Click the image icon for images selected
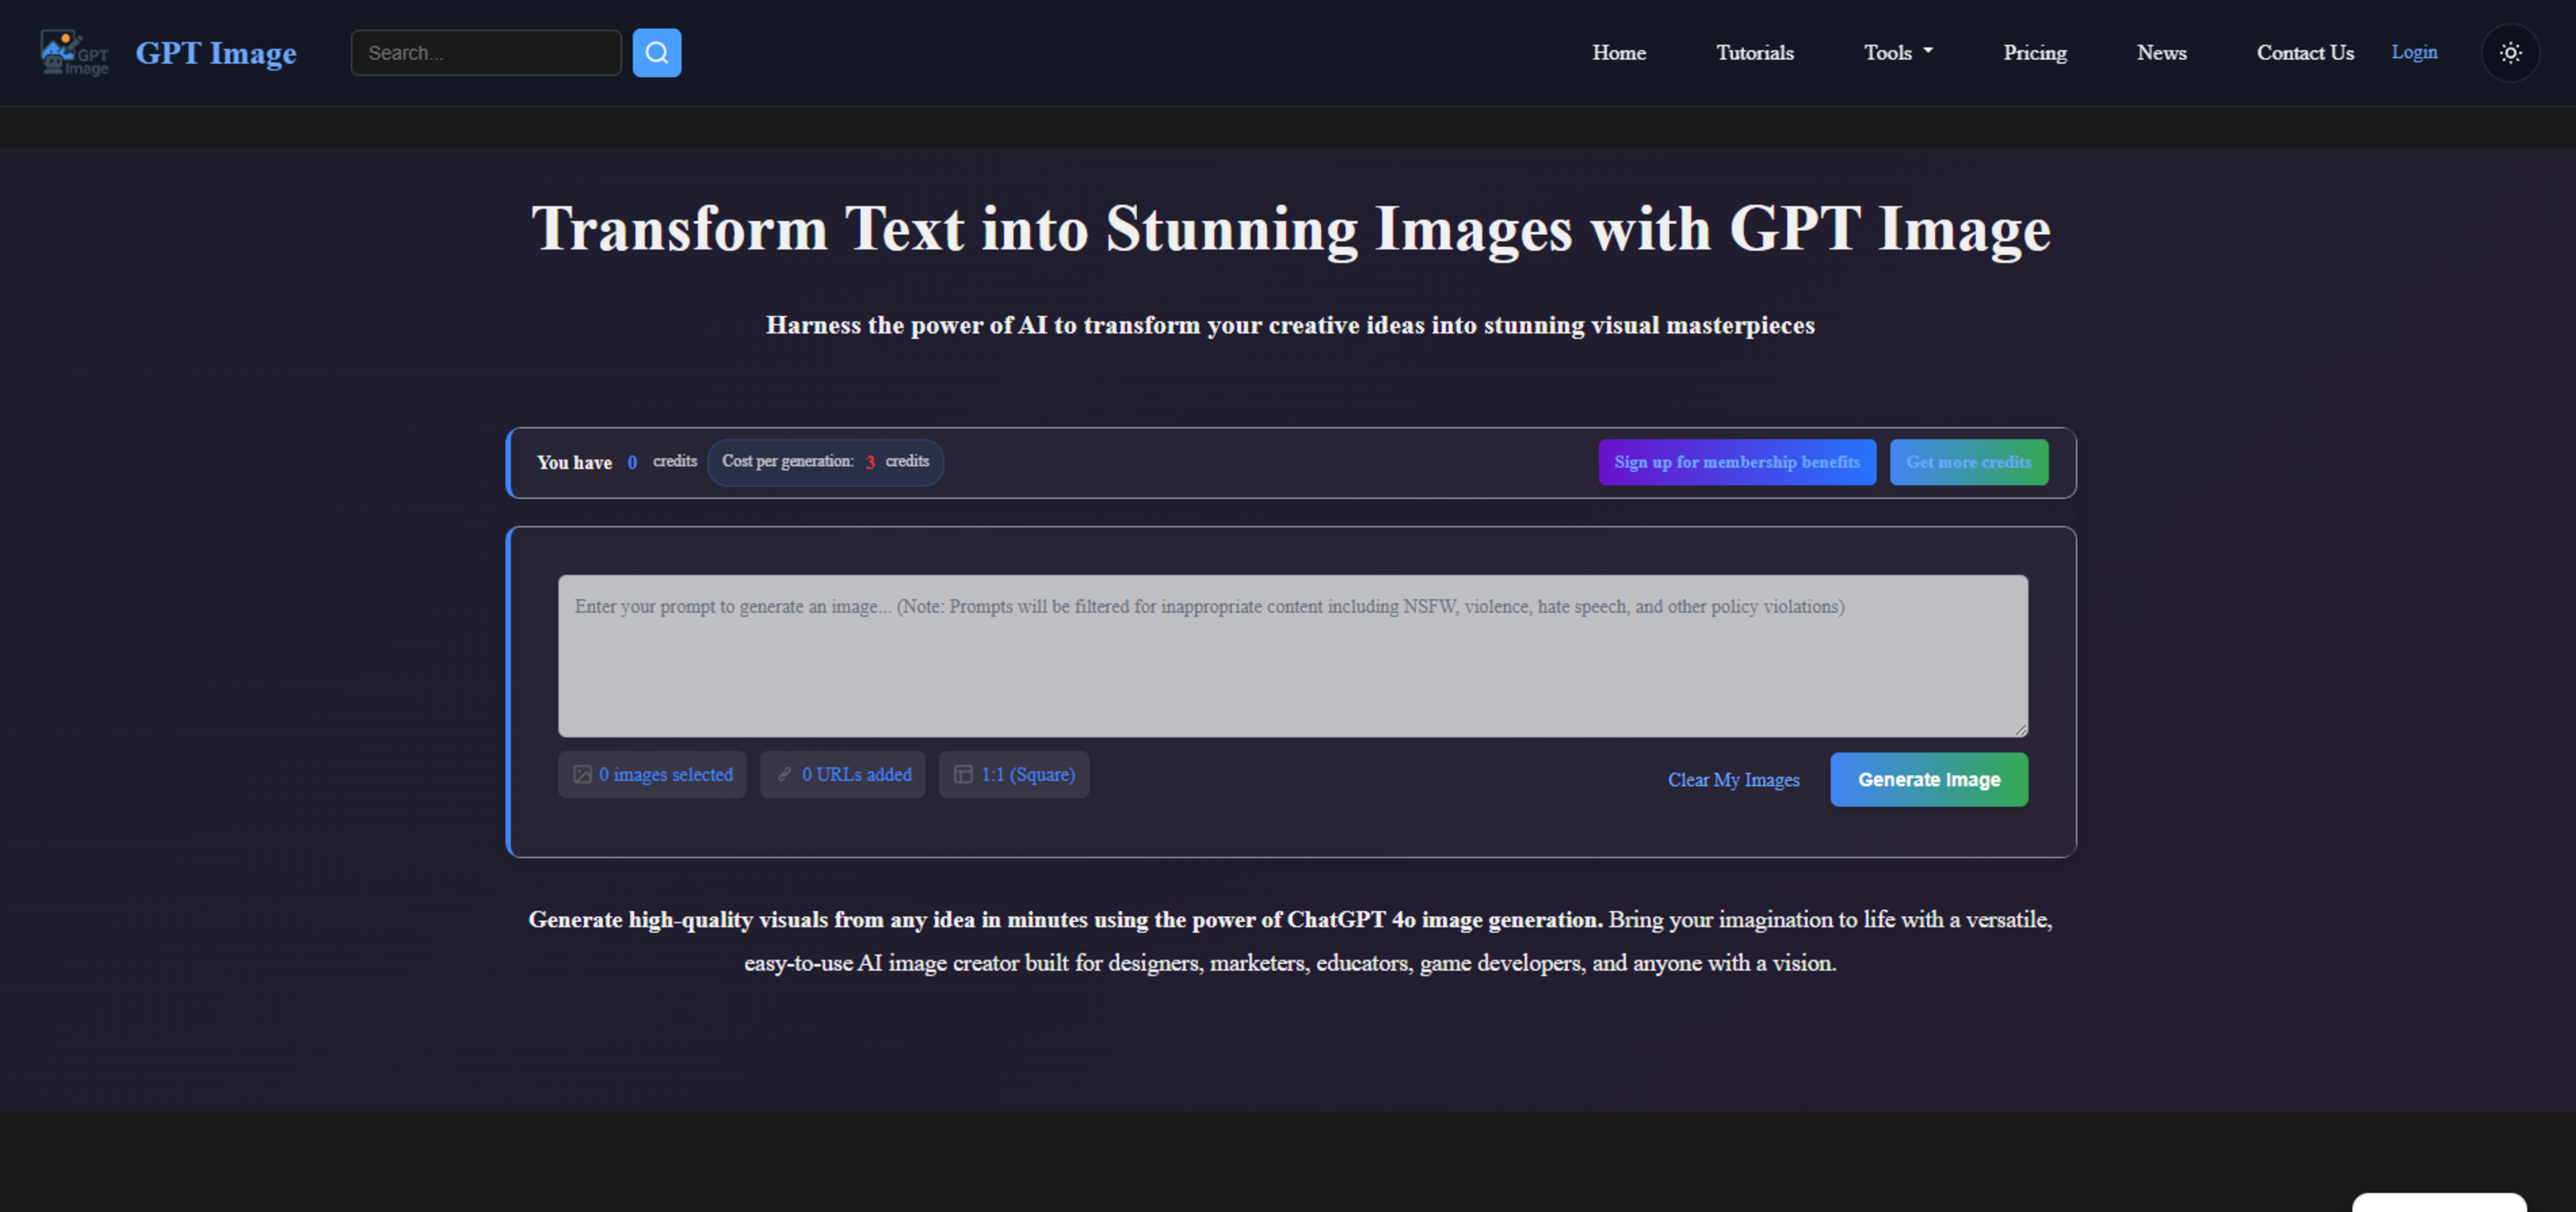This screenshot has width=2576, height=1212. tap(582, 775)
